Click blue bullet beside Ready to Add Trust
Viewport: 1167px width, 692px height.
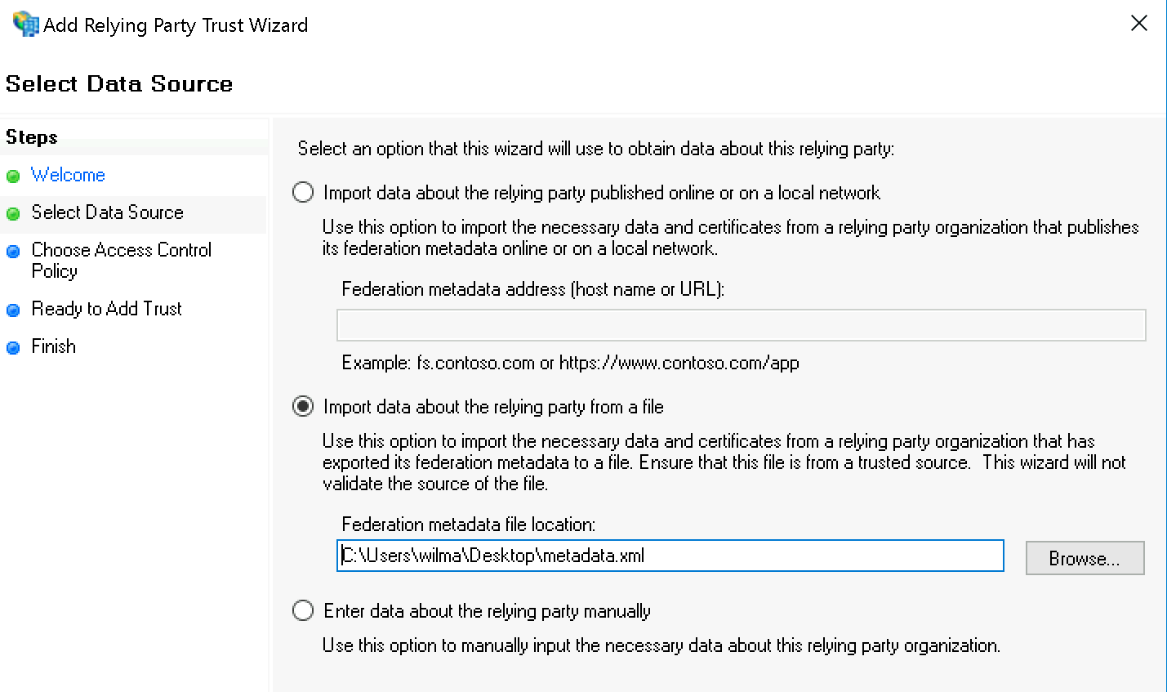pyautogui.click(x=13, y=310)
